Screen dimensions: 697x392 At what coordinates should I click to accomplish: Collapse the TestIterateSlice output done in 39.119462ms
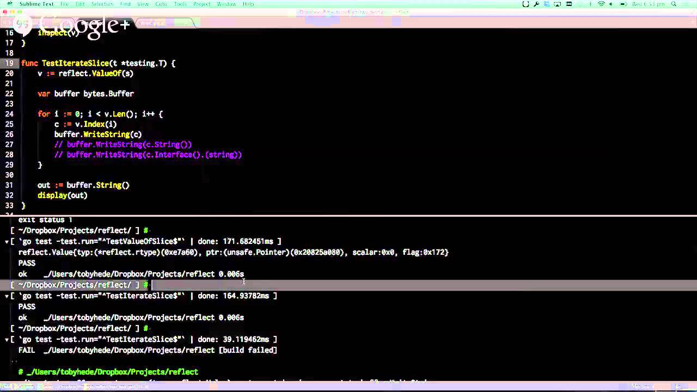click(x=7, y=339)
